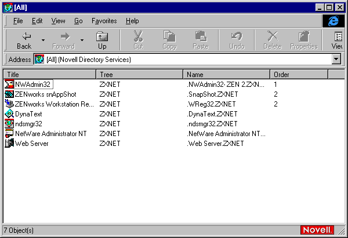Click the .ndsmgr32.ZXNET name cell
This screenshot has height=238, width=348.
(x=212, y=124)
